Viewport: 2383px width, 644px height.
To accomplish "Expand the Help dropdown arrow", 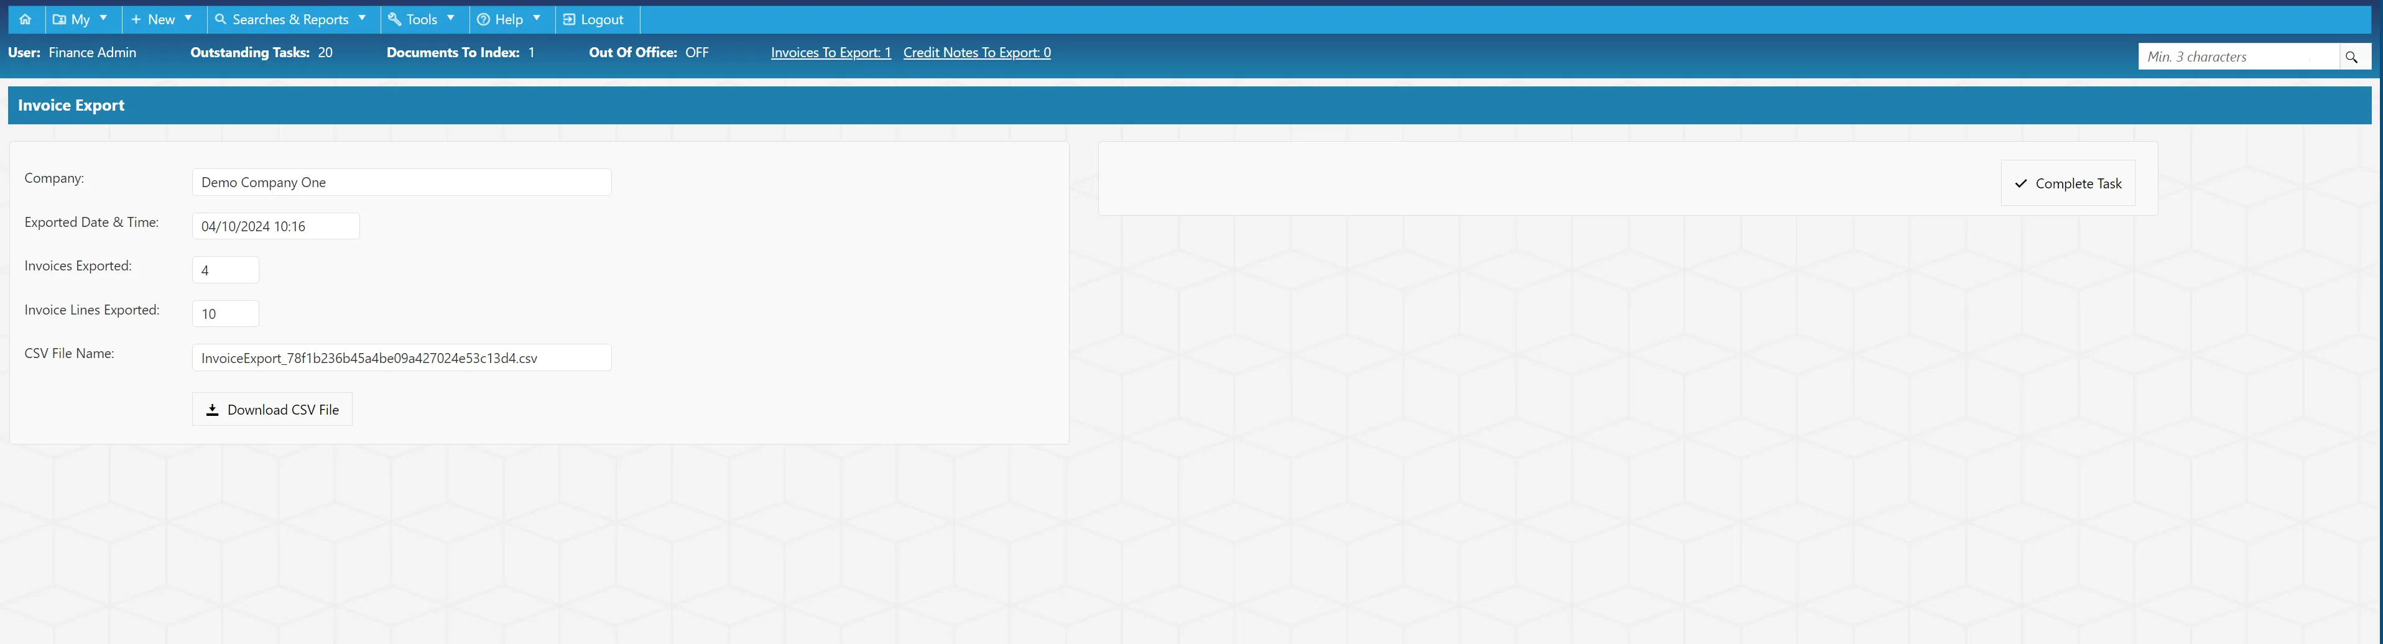I will click(x=537, y=19).
